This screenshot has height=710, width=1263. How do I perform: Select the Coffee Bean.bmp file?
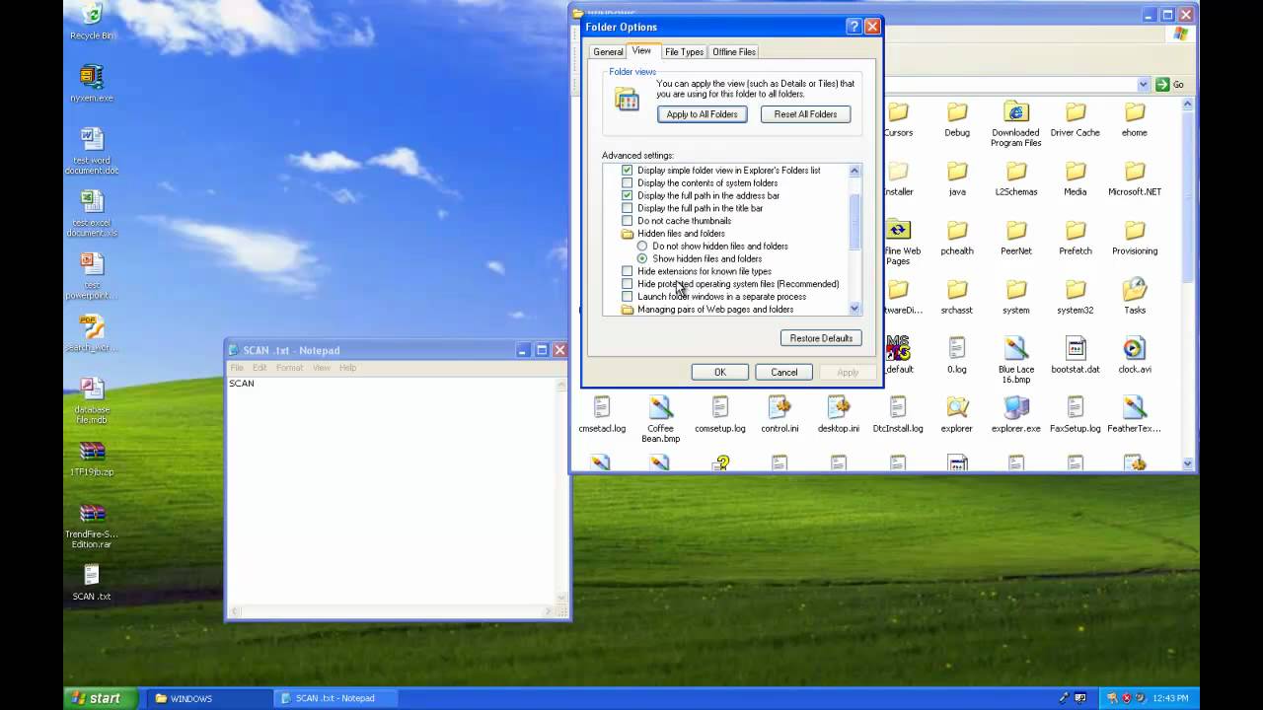pyautogui.click(x=661, y=420)
